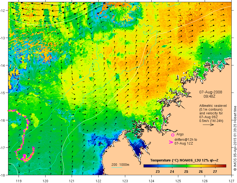Click the 'Altimetric sealevel' legend text

pos(213,106)
